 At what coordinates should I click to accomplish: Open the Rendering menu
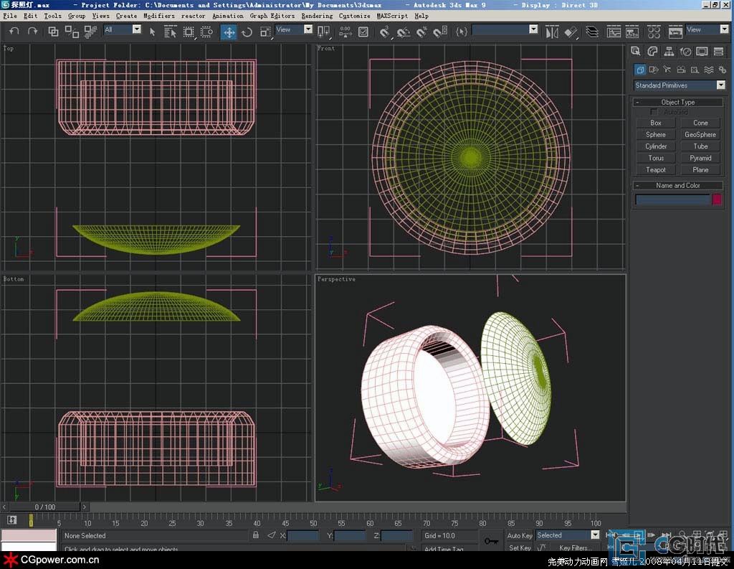pyautogui.click(x=317, y=16)
